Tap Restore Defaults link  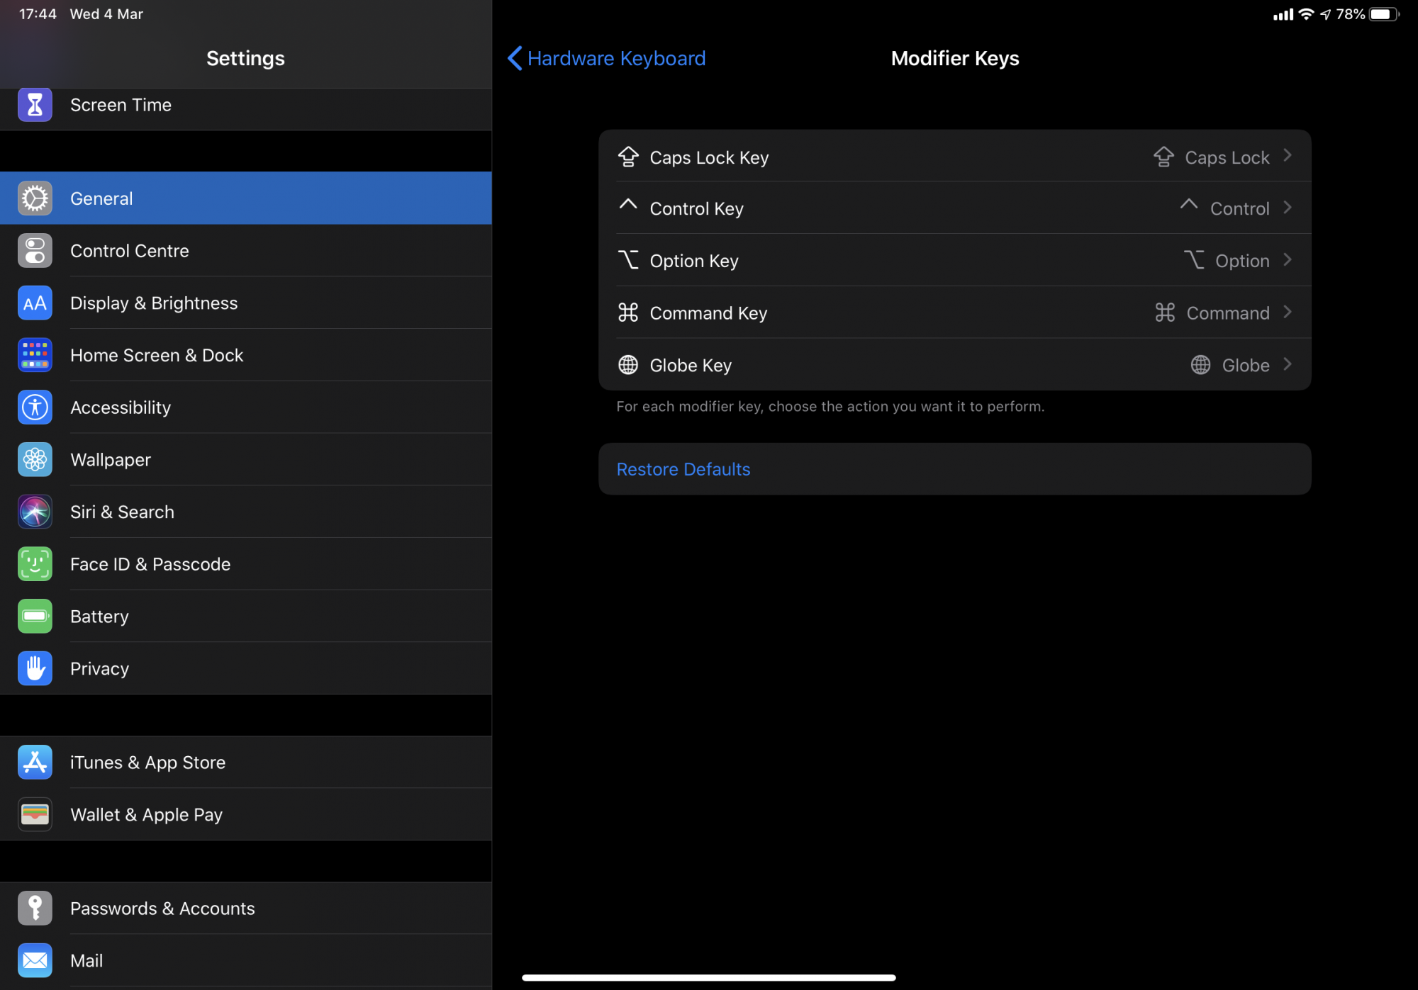pyautogui.click(x=683, y=469)
